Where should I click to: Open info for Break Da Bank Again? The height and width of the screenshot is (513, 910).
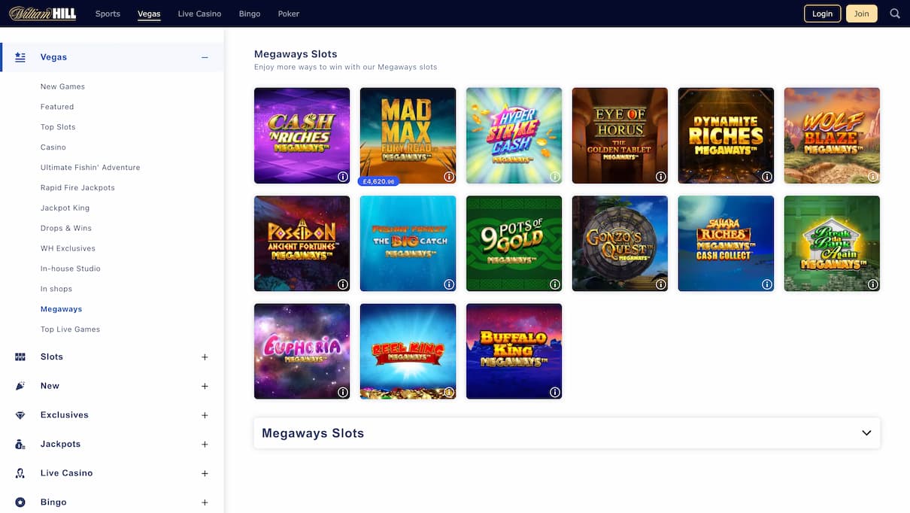873,284
